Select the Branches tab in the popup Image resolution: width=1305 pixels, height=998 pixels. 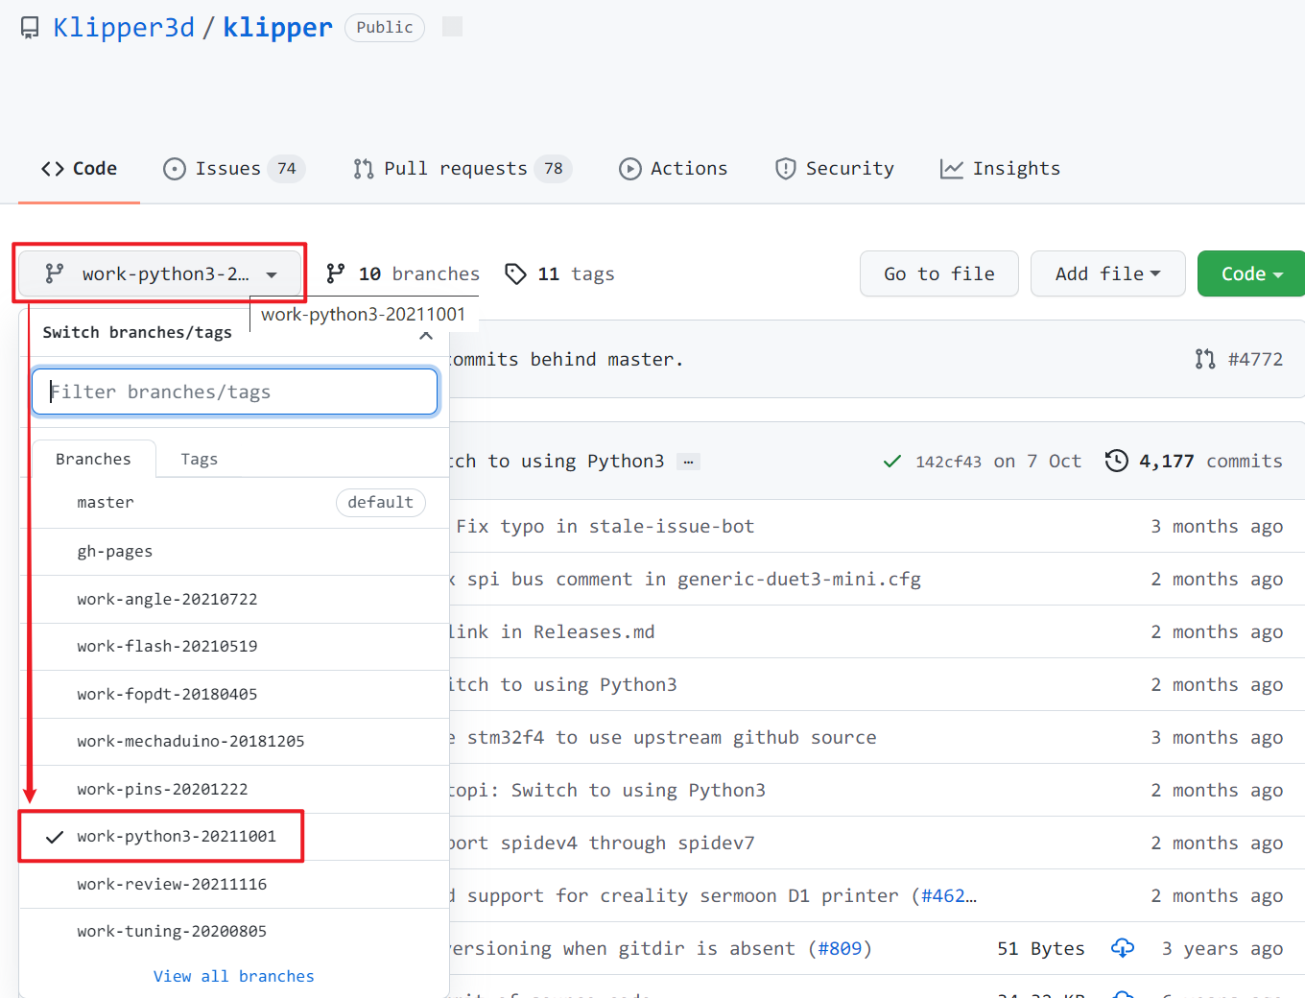pos(94,459)
